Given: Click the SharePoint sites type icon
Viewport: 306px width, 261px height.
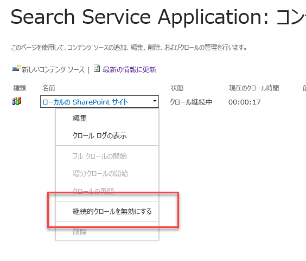Looking at the screenshot, I should click(x=17, y=101).
